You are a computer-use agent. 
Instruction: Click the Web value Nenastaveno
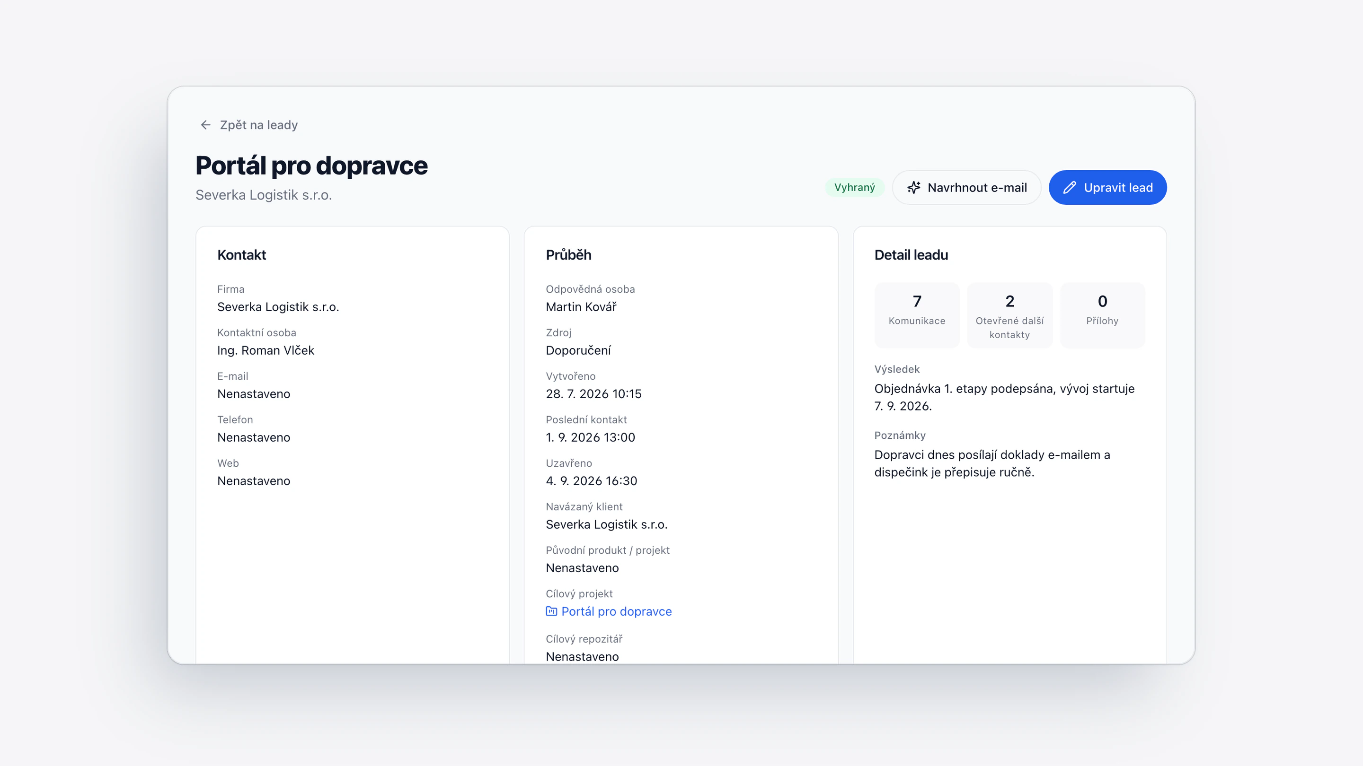254,481
